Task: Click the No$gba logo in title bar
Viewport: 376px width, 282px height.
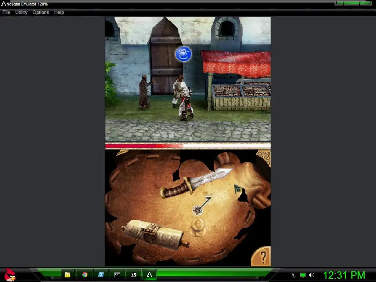Action: coord(3,4)
